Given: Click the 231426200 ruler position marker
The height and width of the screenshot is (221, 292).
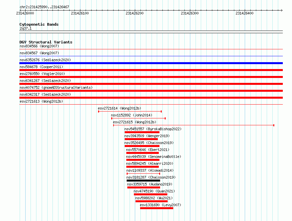Looking at the screenshot, I should pos(135,13).
